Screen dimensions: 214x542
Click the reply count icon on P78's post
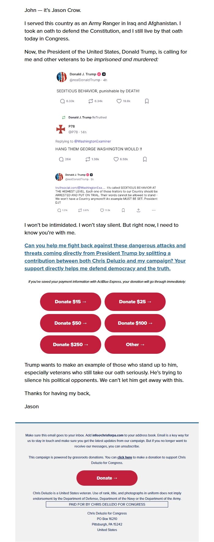(61, 159)
